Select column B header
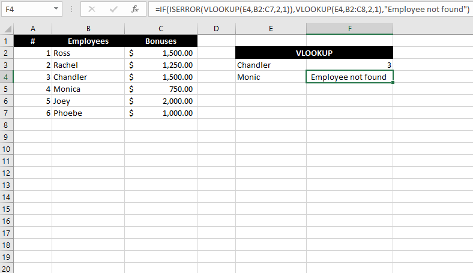Viewport: 473px width, 273px height. point(88,29)
